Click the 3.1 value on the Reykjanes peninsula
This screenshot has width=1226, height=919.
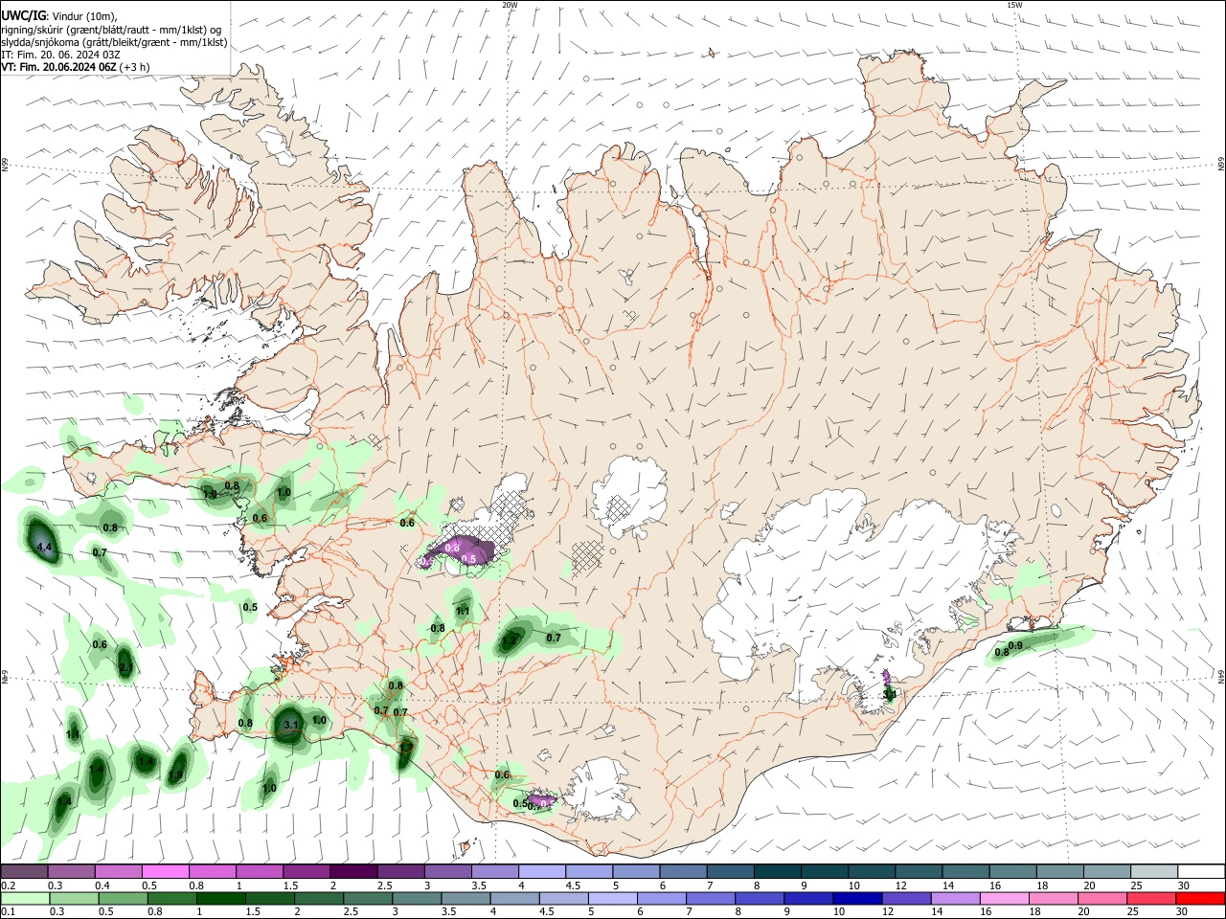coord(292,726)
